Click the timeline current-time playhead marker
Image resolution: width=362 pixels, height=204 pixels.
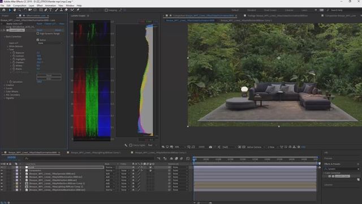point(194,159)
